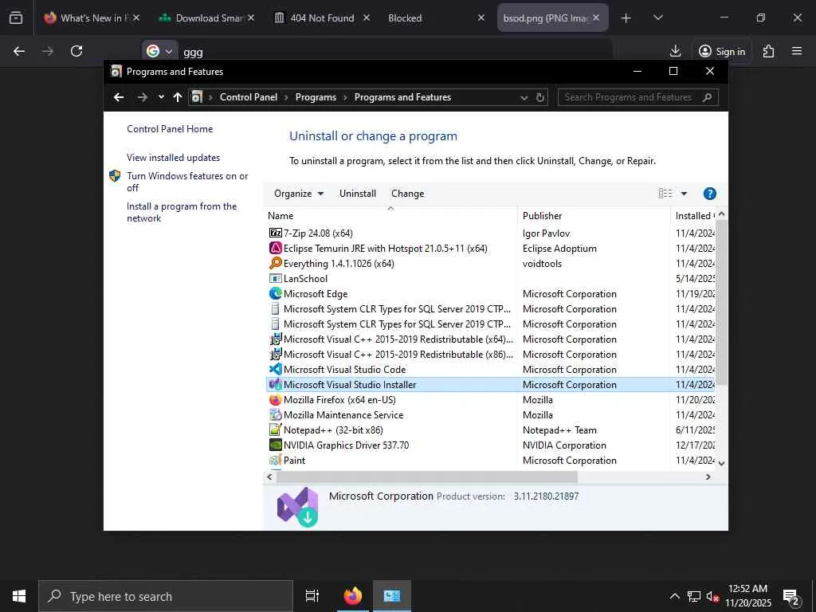Click the Programs breadcrumb segment
Image resolution: width=816 pixels, height=612 pixels.
[x=316, y=97]
